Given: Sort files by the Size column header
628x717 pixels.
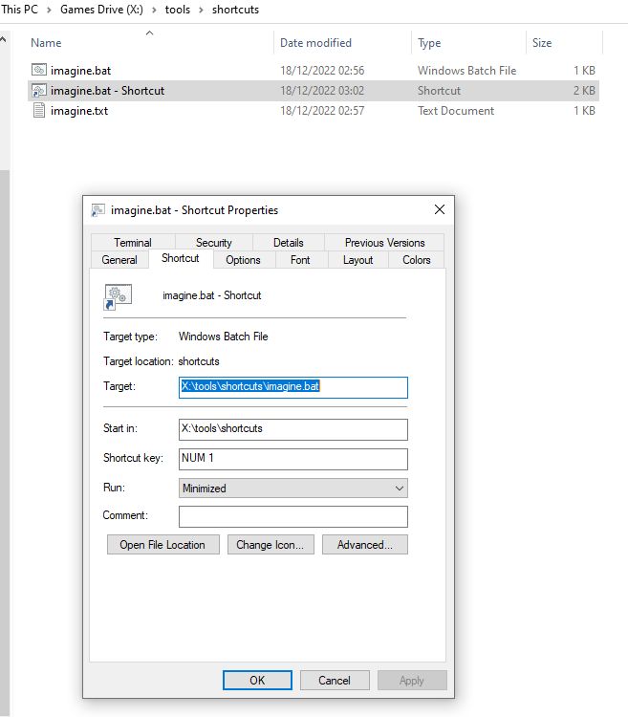Looking at the screenshot, I should pyautogui.click(x=565, y=42).
